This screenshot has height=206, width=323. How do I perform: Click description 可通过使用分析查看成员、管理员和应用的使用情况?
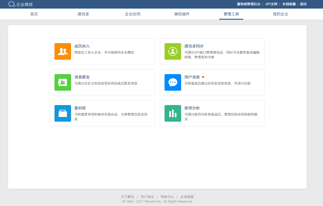(221, 117)
